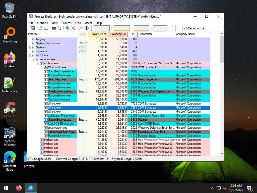Image resolution: width=257 pixels, height=193 pixels.
Task: Open the File menu
Action: click(x=31, y=23)
